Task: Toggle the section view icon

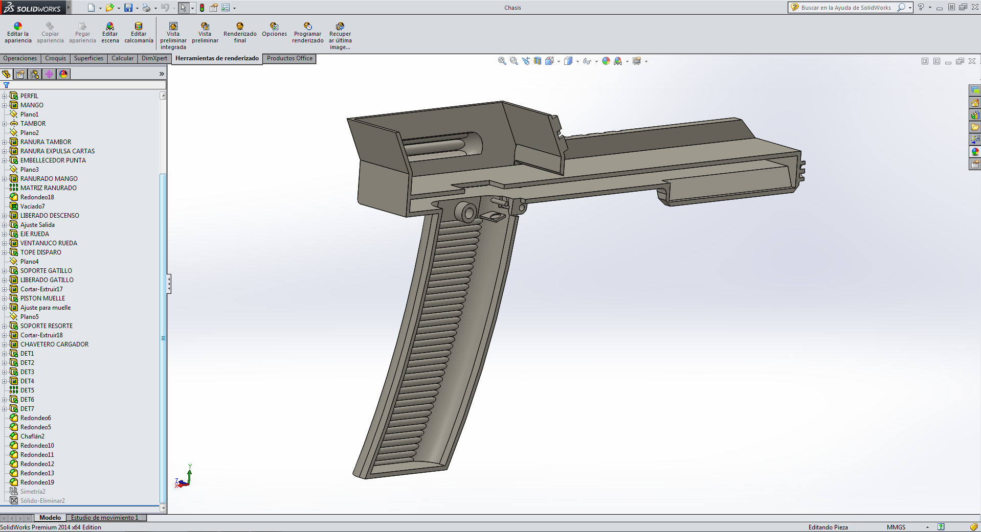Action: [537, 61]
